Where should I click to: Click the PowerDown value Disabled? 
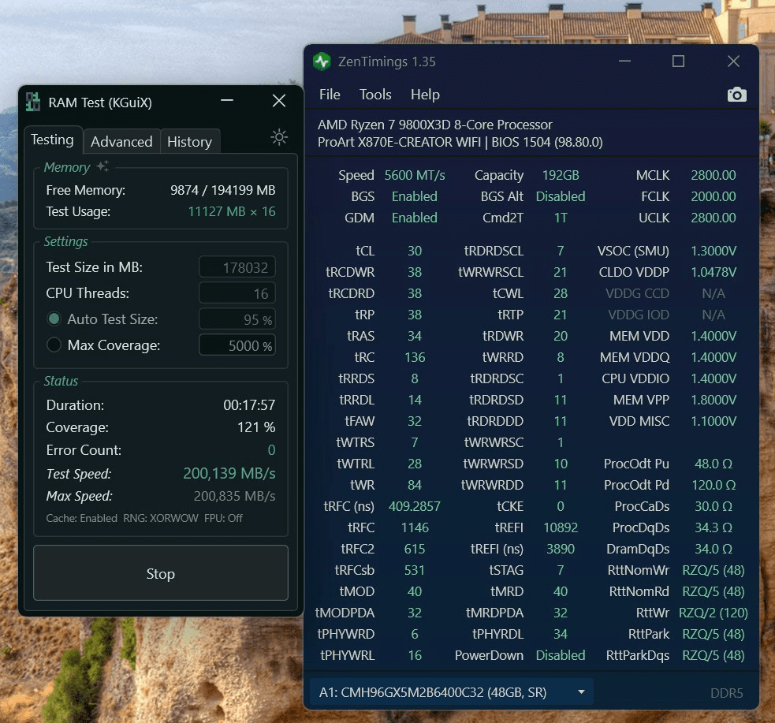[561, 656]
